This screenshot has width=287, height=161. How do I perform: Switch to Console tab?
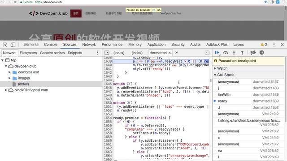(x=51, y=45)
